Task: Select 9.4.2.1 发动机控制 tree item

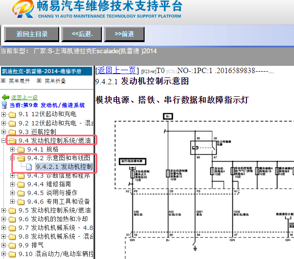Action: point(64,167)
